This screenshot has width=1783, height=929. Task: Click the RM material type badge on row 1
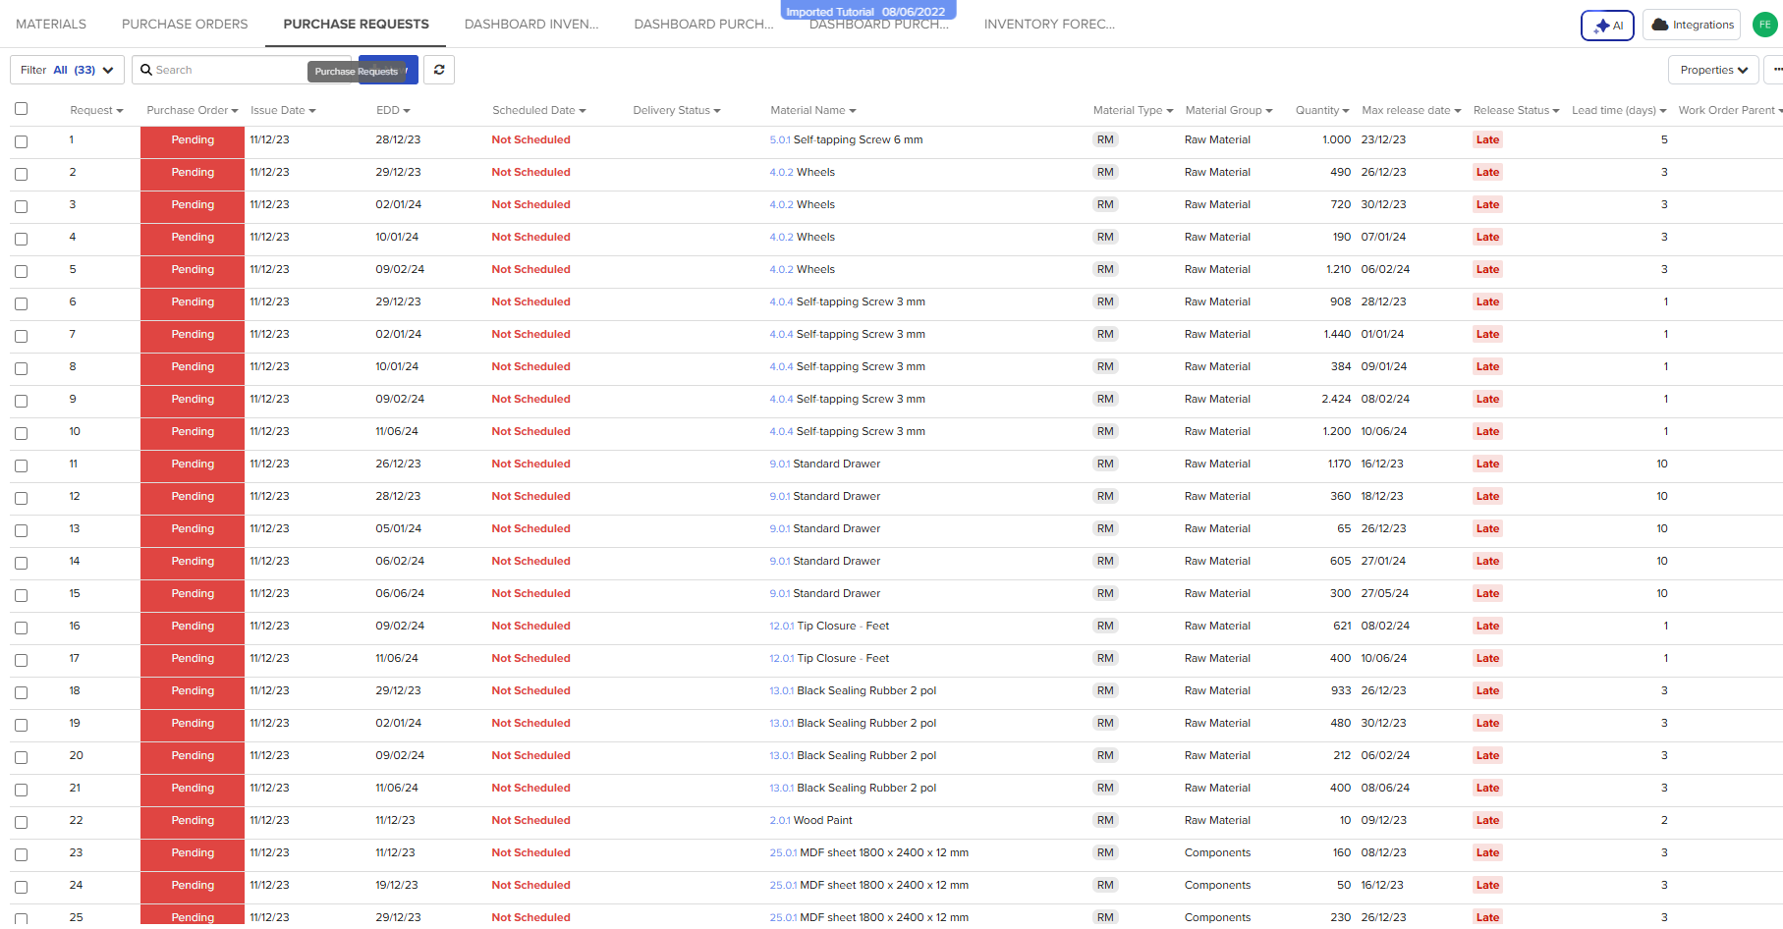(x=1106, y=139)
